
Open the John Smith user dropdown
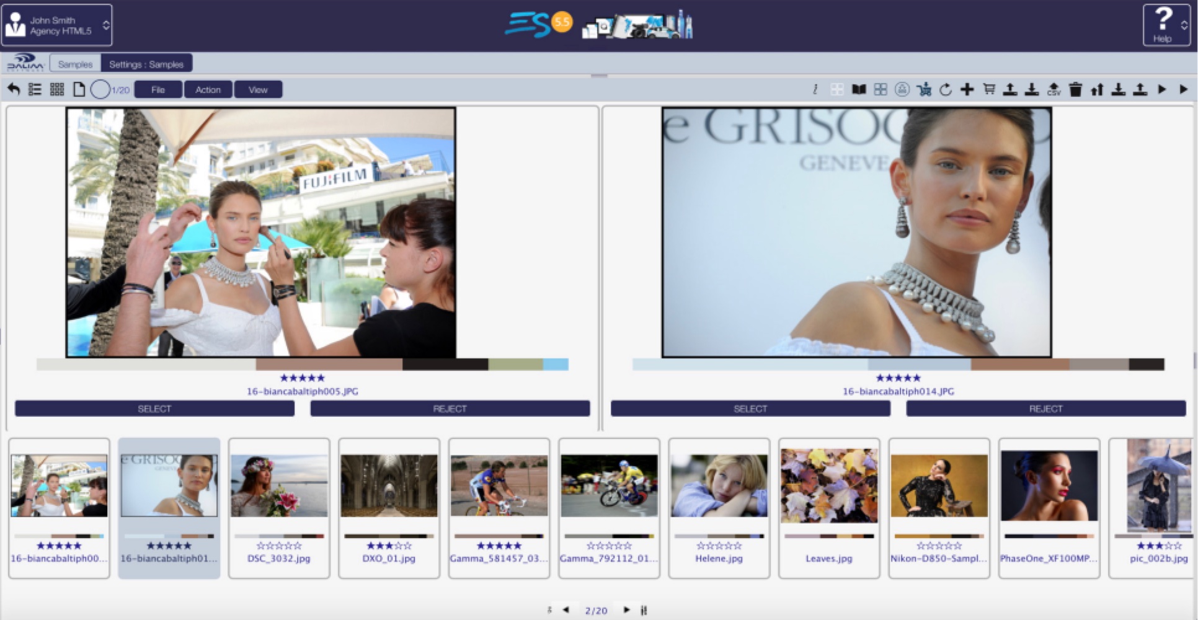pyautogui.click(x=57, y=25)
